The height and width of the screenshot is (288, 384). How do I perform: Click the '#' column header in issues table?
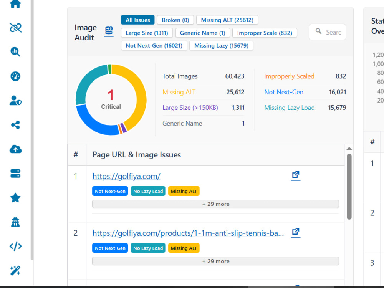point(76,154)
